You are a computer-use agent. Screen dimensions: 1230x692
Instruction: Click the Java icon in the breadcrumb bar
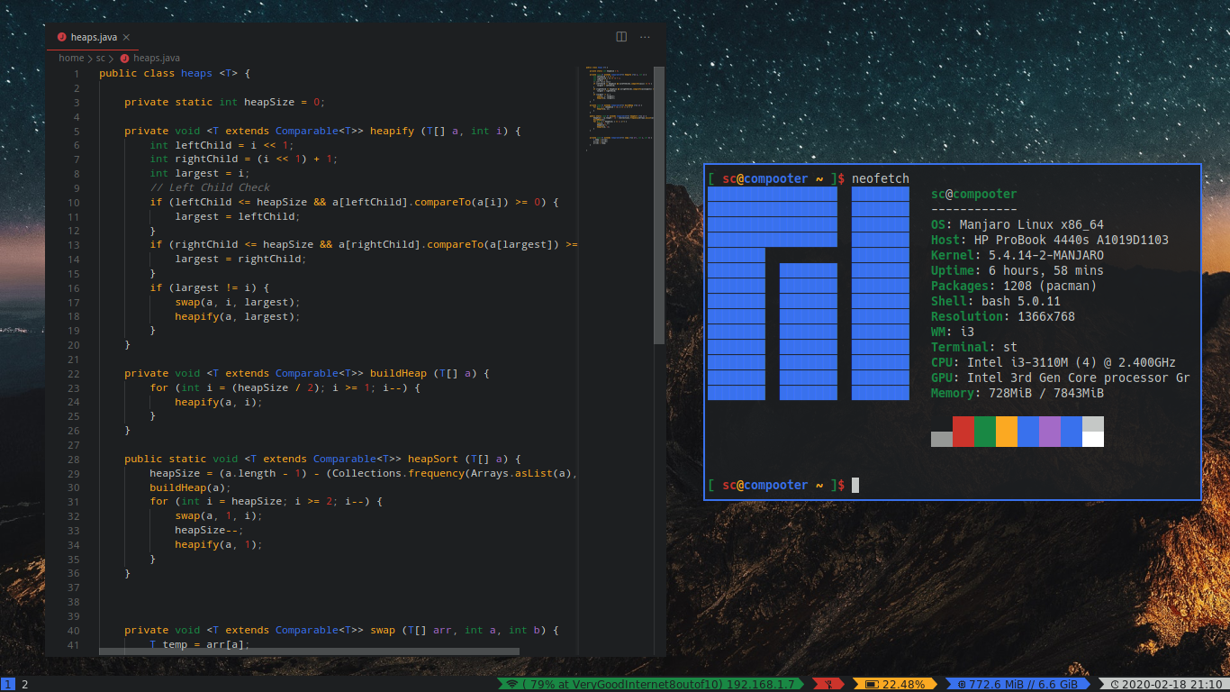click(124, 58)
